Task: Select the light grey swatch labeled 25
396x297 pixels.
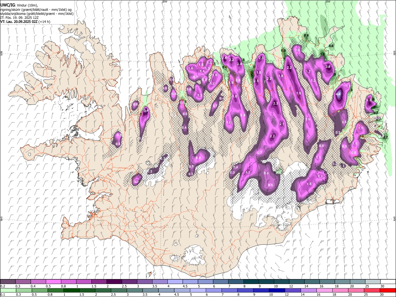Action: pyautogui.click(x=372, y=282)
